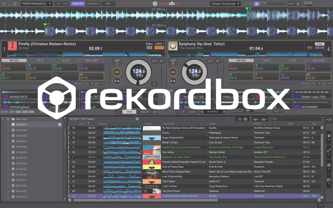
Task: Toggle the MIXER/MIC panel button
Action: point(93,4)
